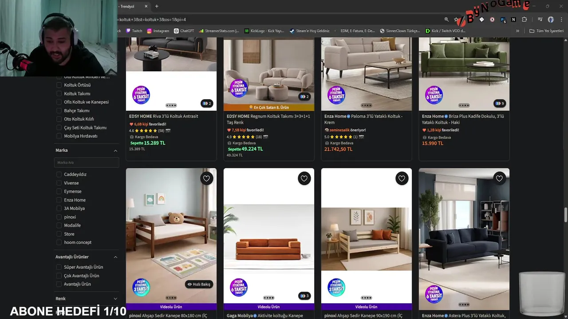
Task: Click the Paloma price 21.742,50 TL
Action: pos(339,149)
